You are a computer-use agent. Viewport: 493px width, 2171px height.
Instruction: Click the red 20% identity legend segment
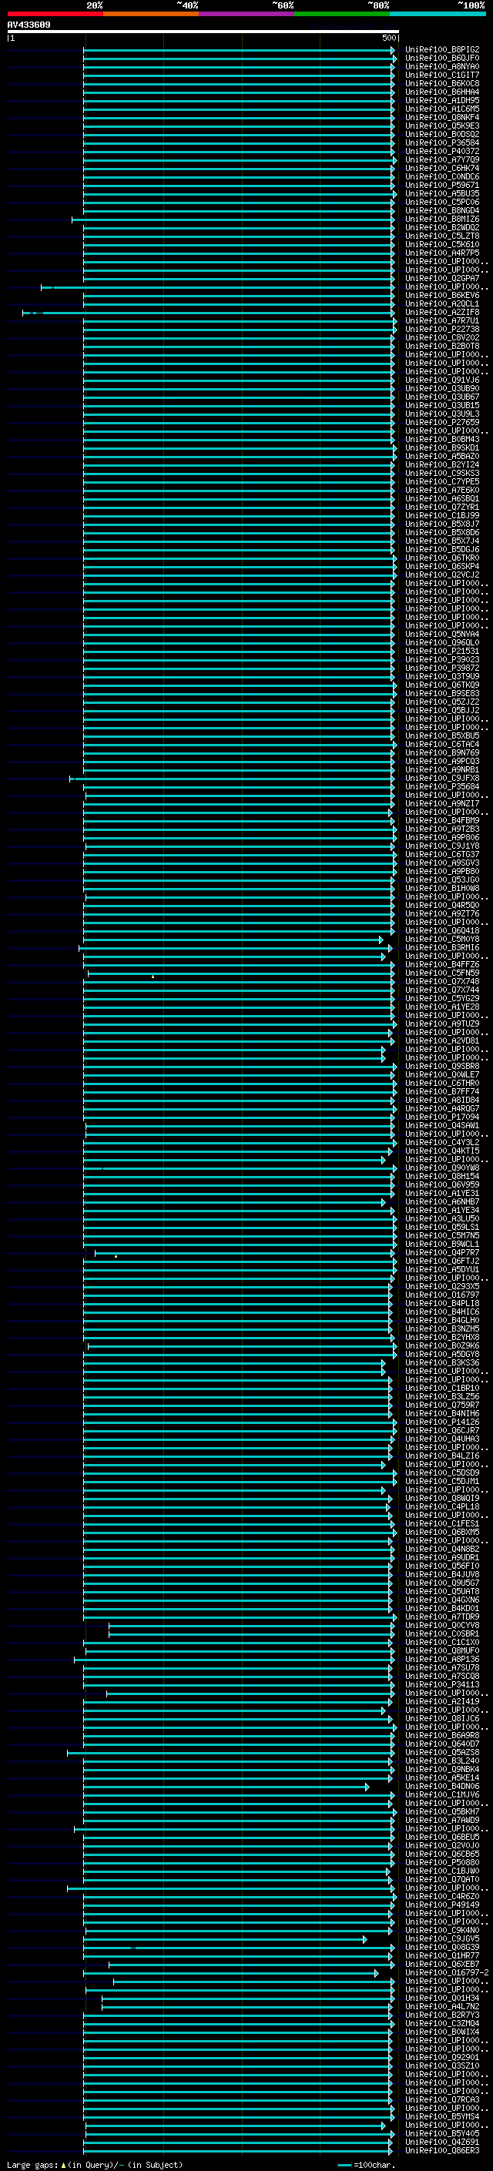55,14
